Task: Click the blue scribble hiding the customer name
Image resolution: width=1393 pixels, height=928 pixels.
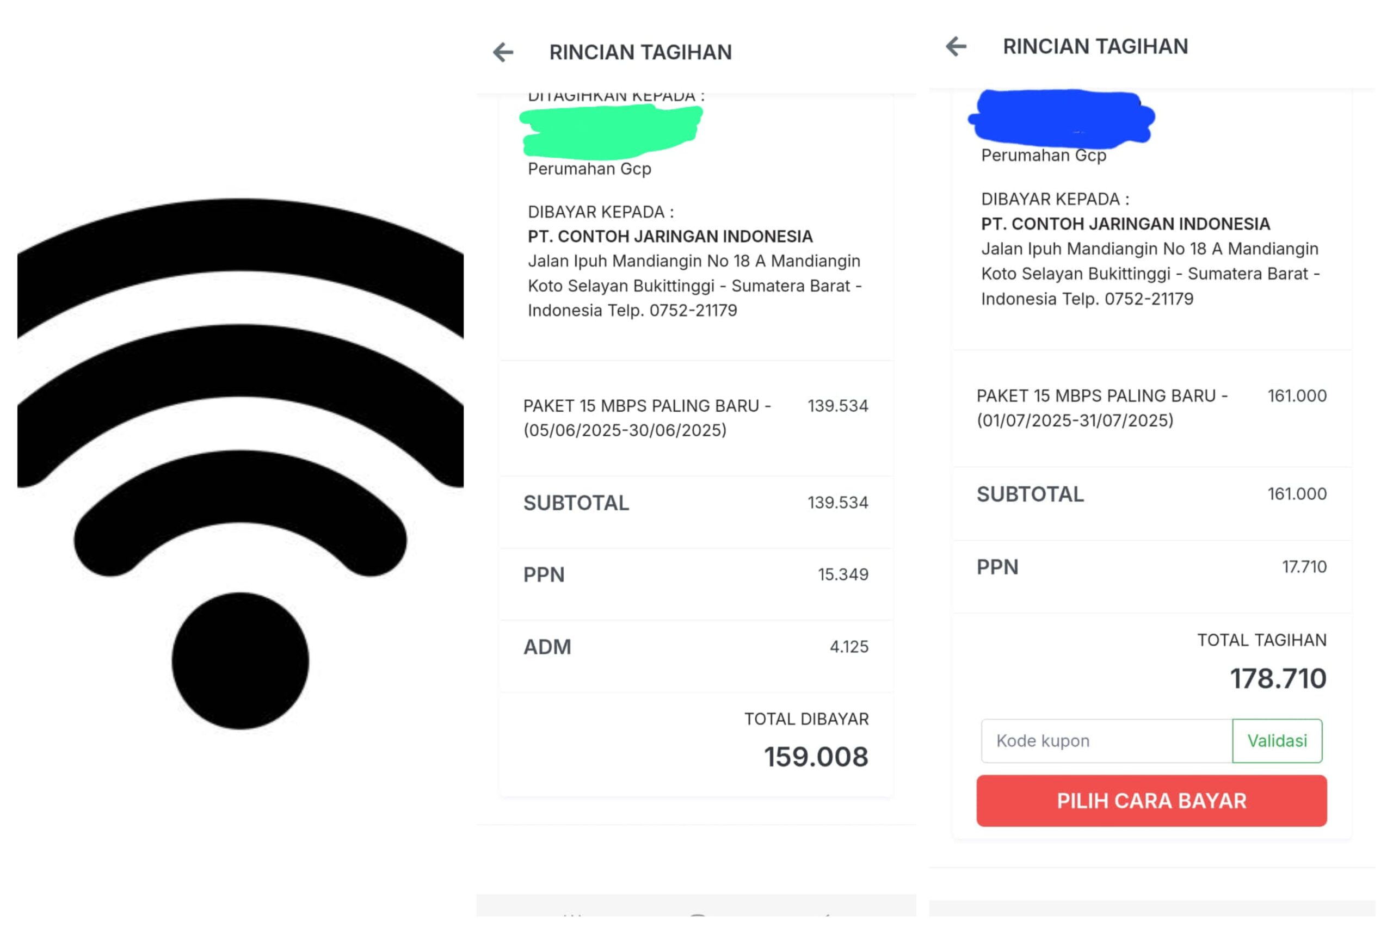Action: [1061, 119]
